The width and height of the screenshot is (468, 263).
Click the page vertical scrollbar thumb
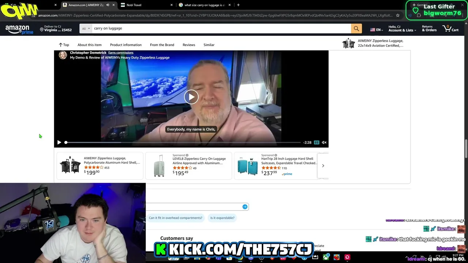(x=466, y=149)
